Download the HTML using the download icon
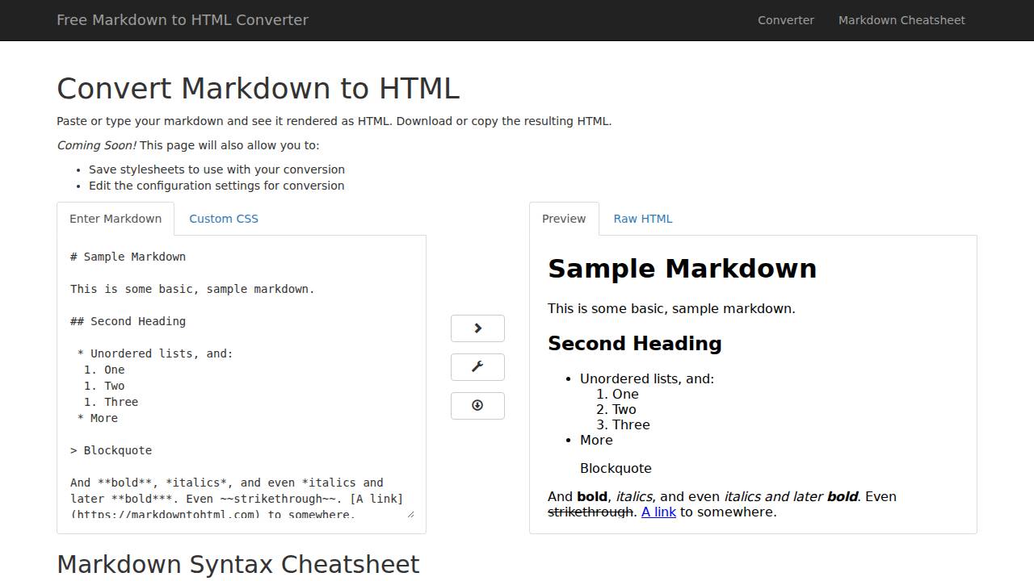Viewport: 1034px width, 581px height. click(x=477, y=405)
